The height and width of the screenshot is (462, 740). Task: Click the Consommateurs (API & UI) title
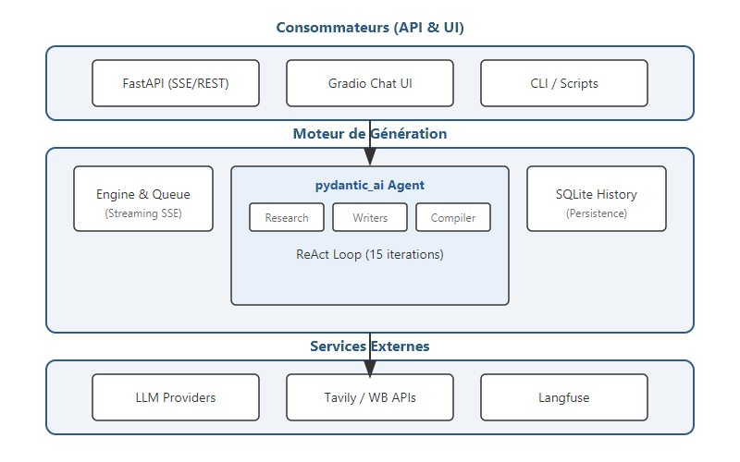370,28
